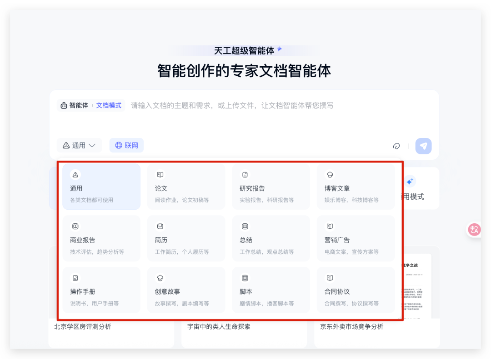Click the pink translate floating icon
Screen dimensions: 491x359
pyautogui.click(x=474, y=230)
